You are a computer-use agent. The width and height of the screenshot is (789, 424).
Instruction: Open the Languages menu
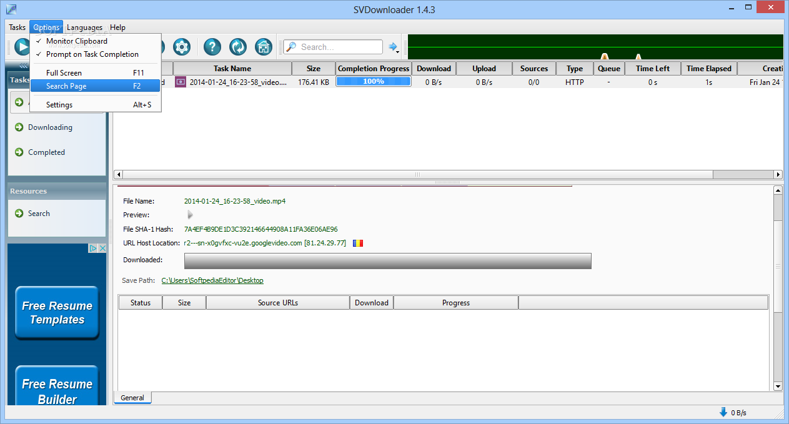pyautogui.click(x=84, y=27)
